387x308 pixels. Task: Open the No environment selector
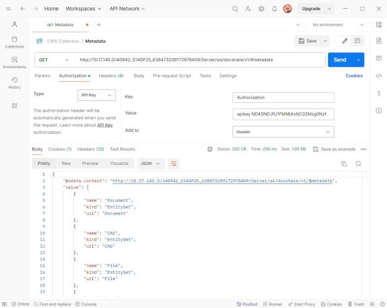(338, 25)
